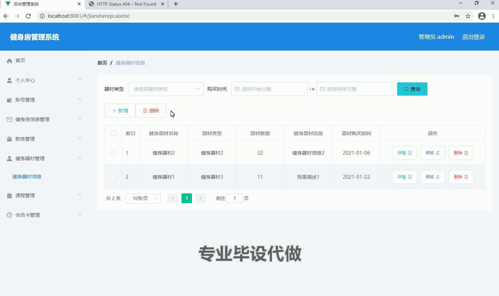
Task: Click the calendar icon in 选择结束日期 field
Action: [322, 89]
